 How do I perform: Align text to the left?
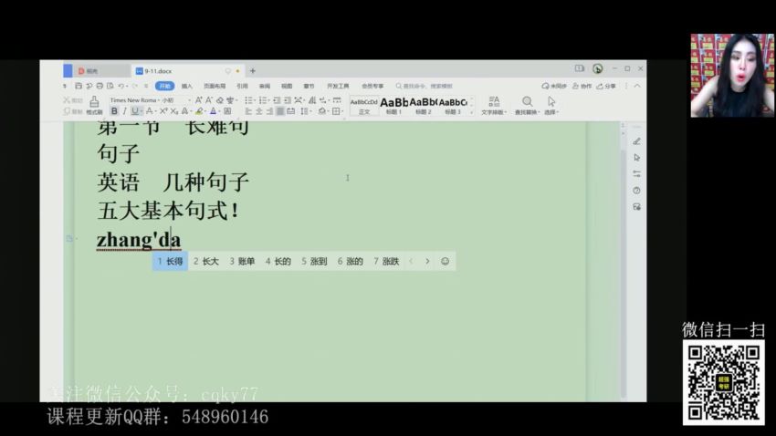coord(248,111)
